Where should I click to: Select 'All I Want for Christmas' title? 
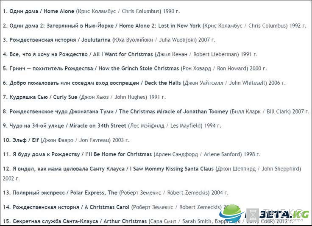point(123,54)
